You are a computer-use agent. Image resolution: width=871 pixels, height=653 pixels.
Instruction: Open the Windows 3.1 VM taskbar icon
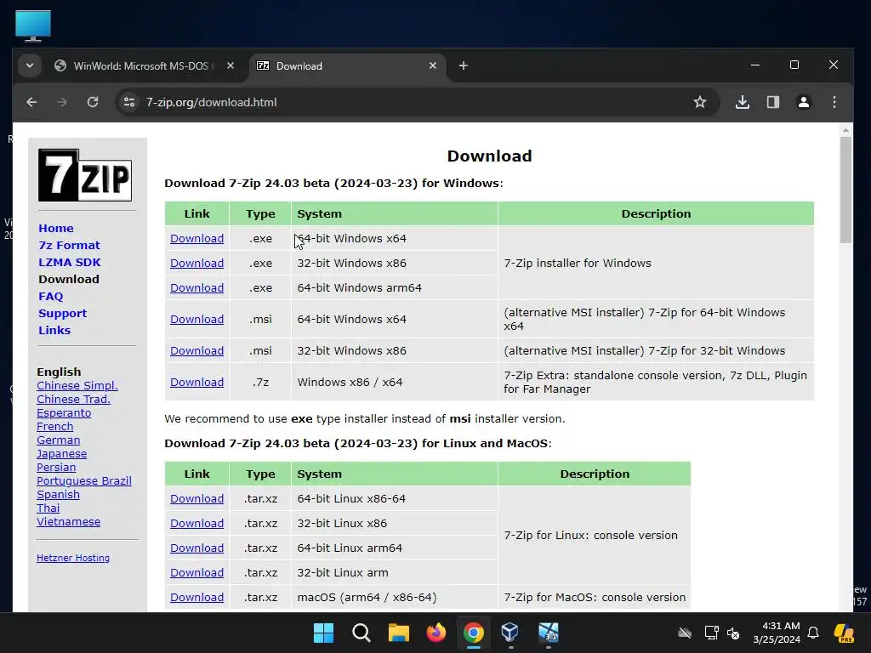coord(549,633)
